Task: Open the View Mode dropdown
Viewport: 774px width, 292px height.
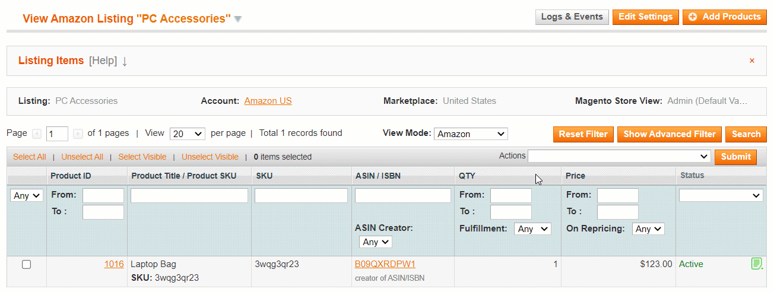Action: tap(471, 134)
